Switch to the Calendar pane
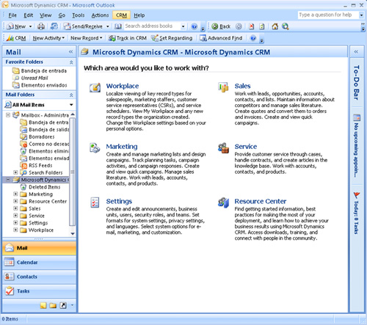367x325 pixels. (39, 263)
